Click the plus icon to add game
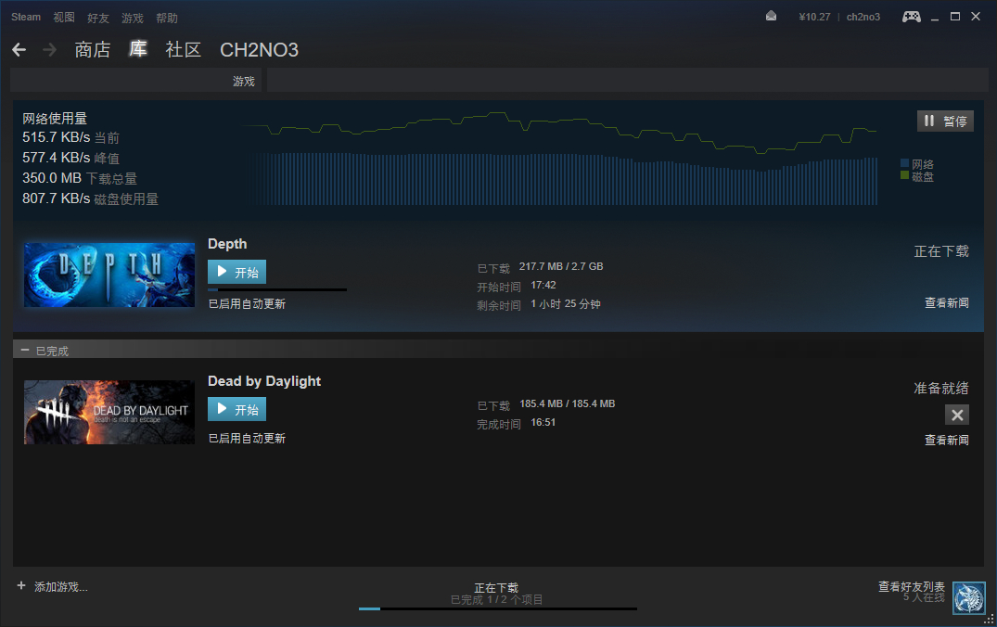 21,585
